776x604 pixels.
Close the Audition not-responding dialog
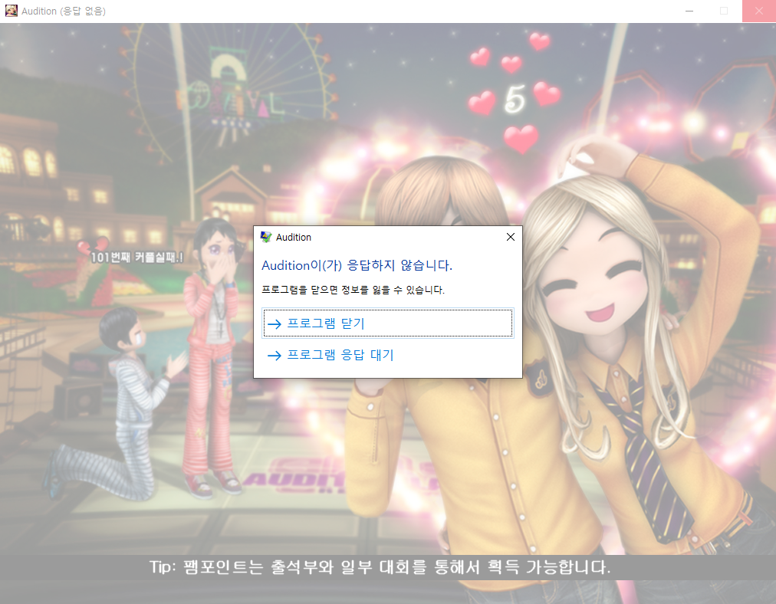[x=511, y=237]
